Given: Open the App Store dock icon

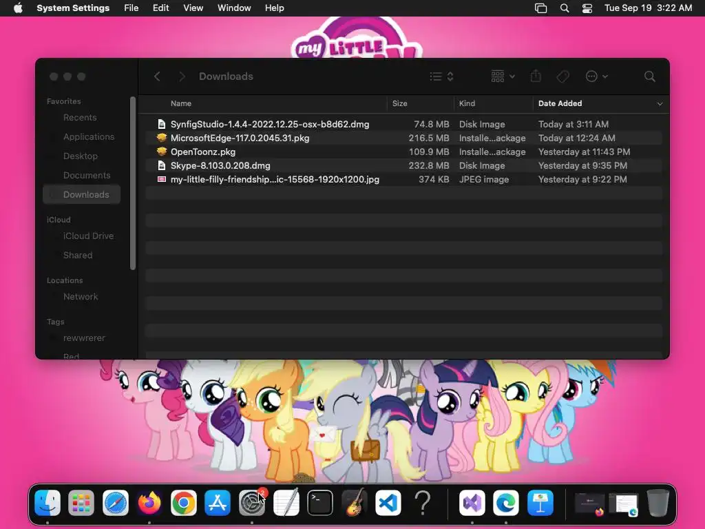Looking at the screenshot, I should pyautogui.click(x=218, y=502).
